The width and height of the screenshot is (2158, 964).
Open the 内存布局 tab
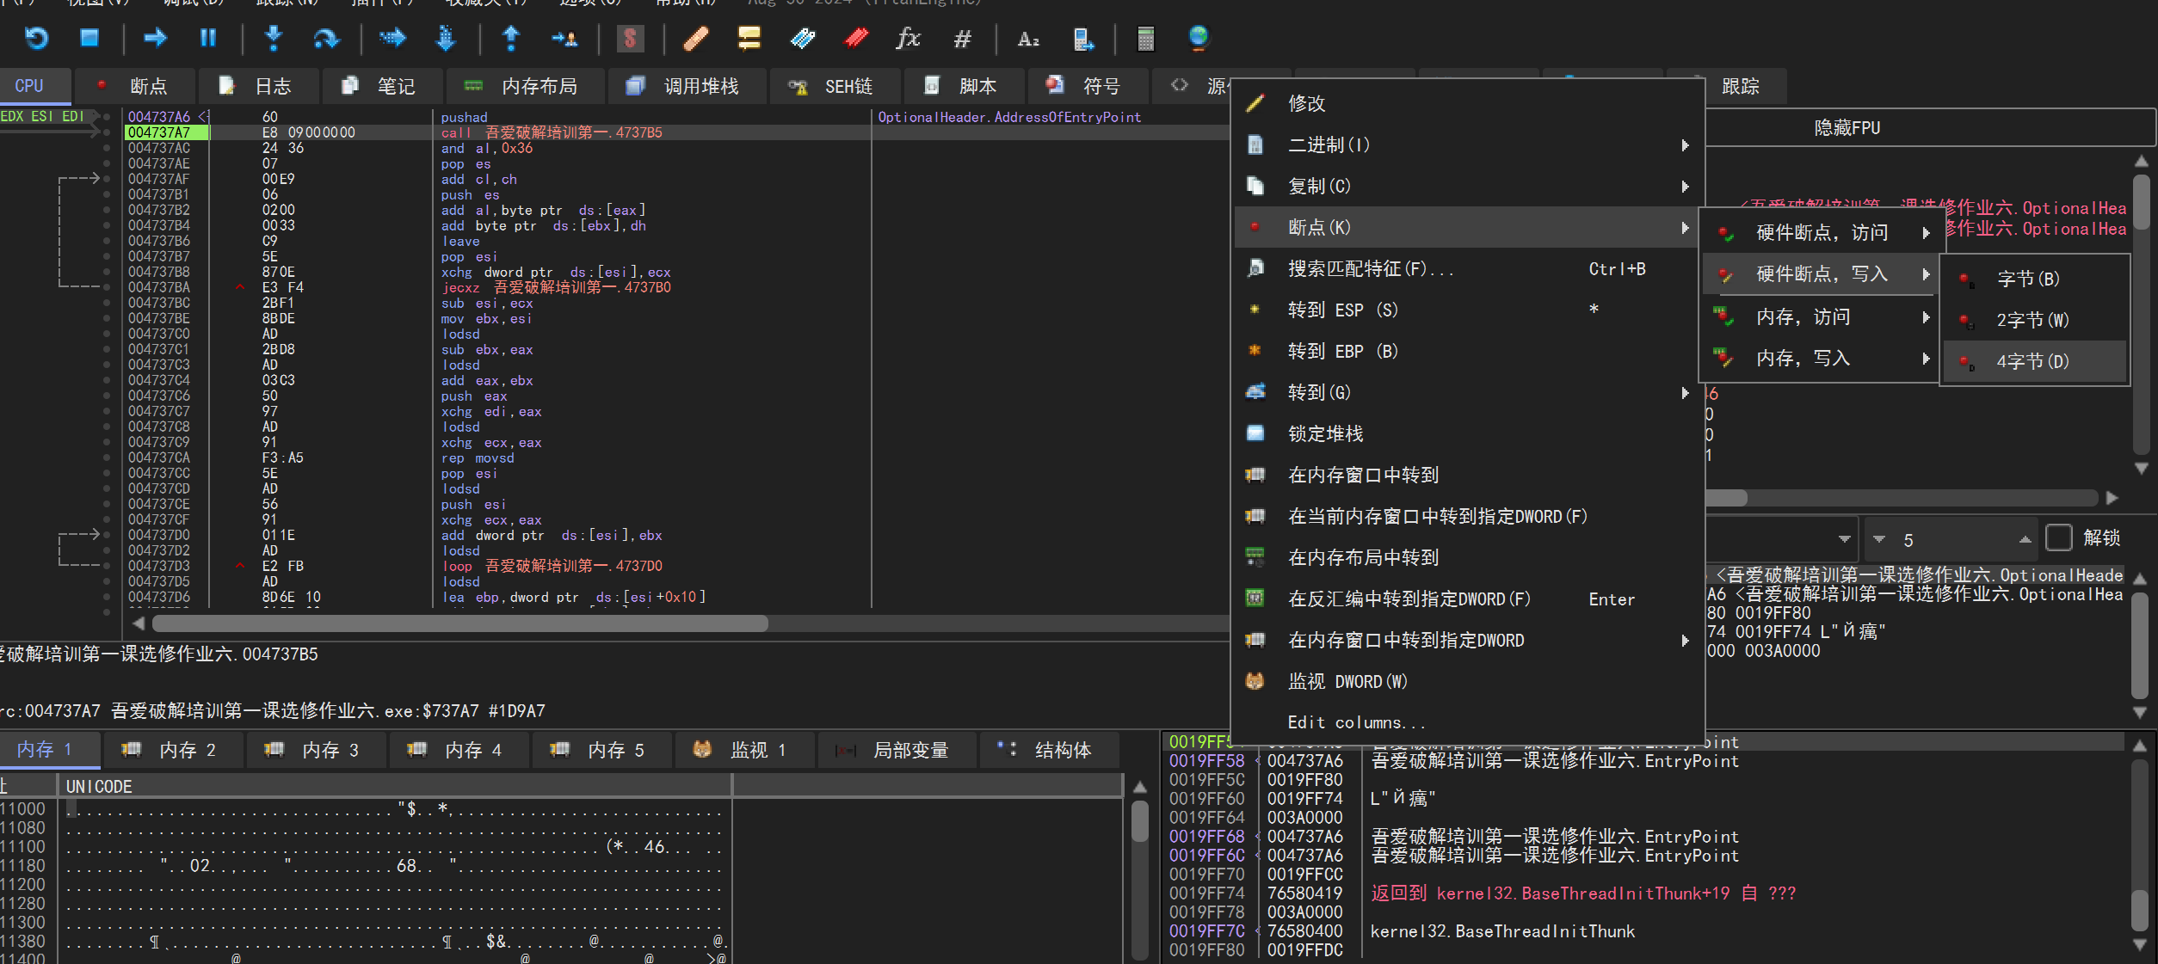click(524, 86)
